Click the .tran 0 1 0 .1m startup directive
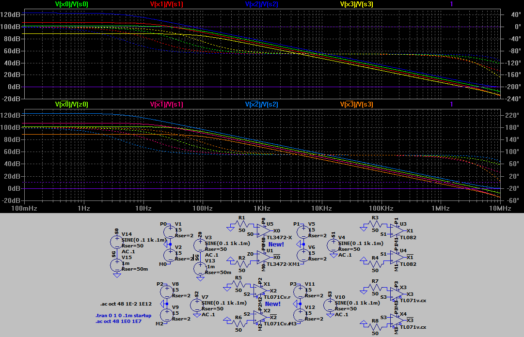 tap(123, 316)
